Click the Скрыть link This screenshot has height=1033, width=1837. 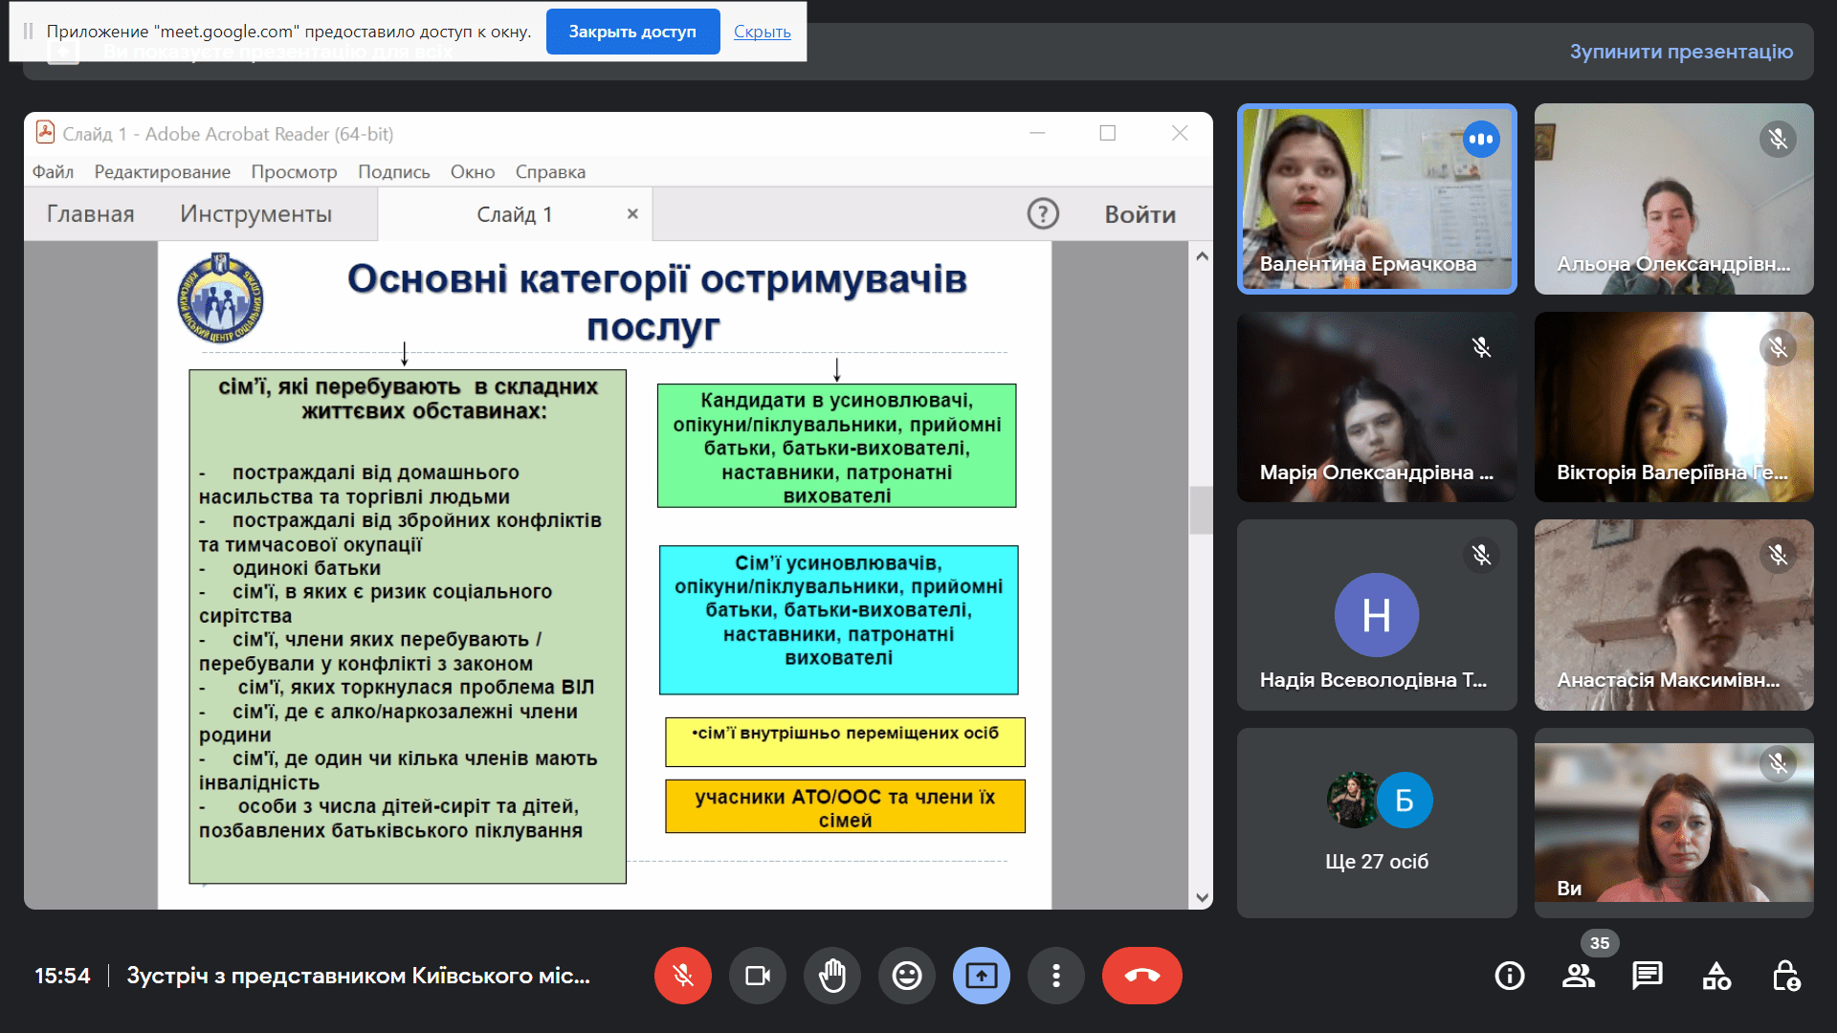coord(762,32)
